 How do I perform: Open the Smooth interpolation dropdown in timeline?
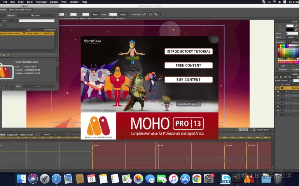click(x=49, y=134)
